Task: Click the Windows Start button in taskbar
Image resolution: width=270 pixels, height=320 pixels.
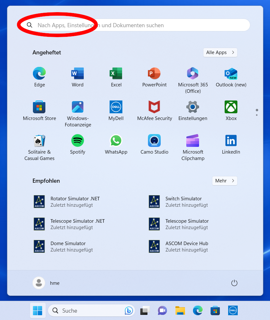Action: pos(38,311)
